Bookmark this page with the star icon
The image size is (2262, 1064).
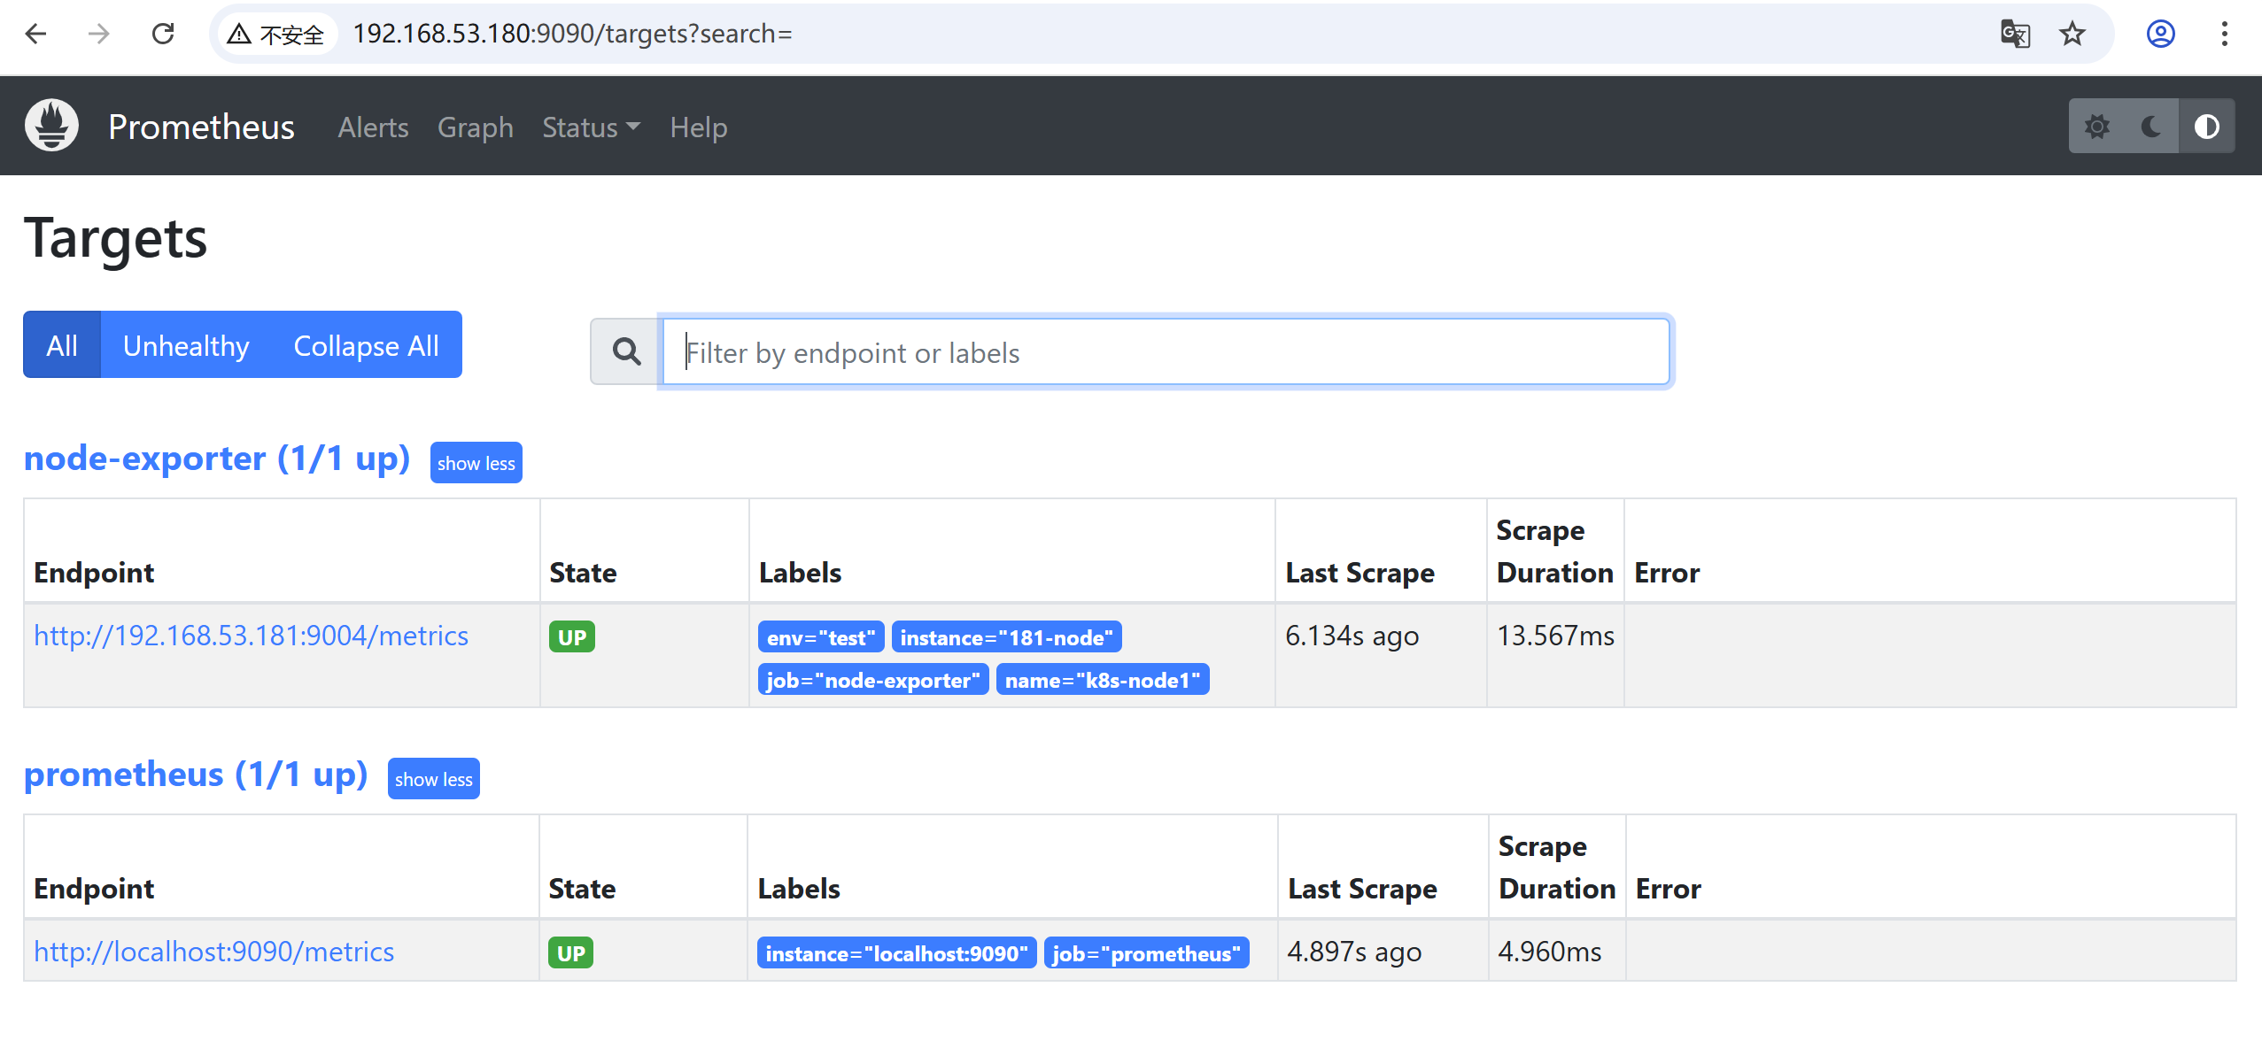tap(2072, 34)
